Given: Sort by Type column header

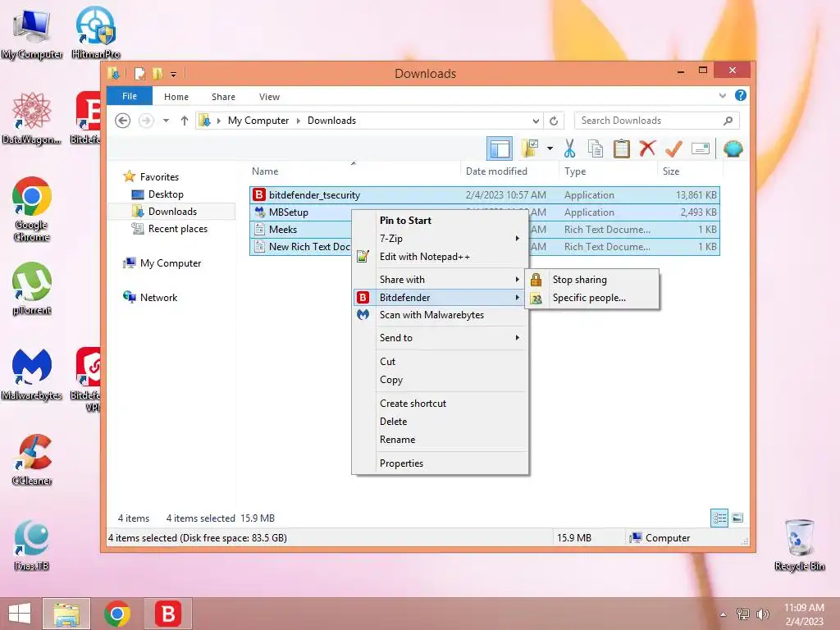Looking at the screenshot, I should coord(608,171).
